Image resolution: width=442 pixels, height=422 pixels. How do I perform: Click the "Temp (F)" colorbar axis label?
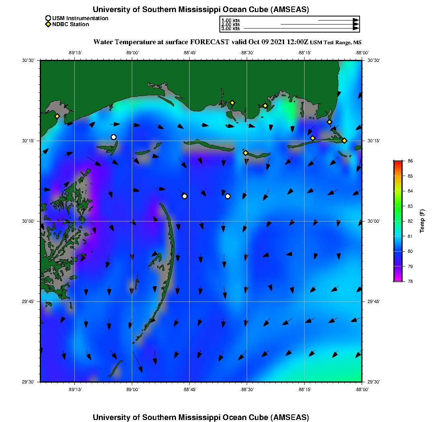422,221
